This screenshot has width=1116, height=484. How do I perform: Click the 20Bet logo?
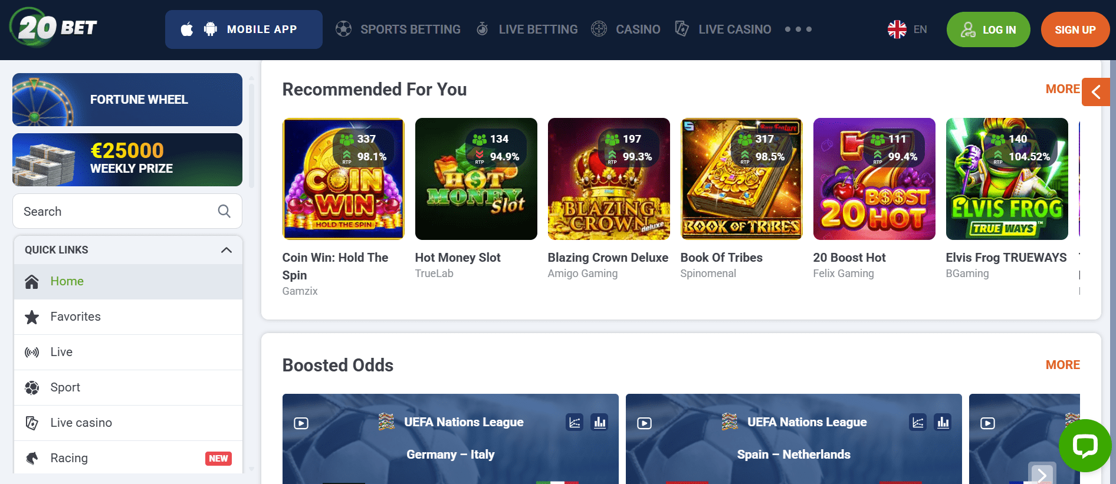point(53,27)
